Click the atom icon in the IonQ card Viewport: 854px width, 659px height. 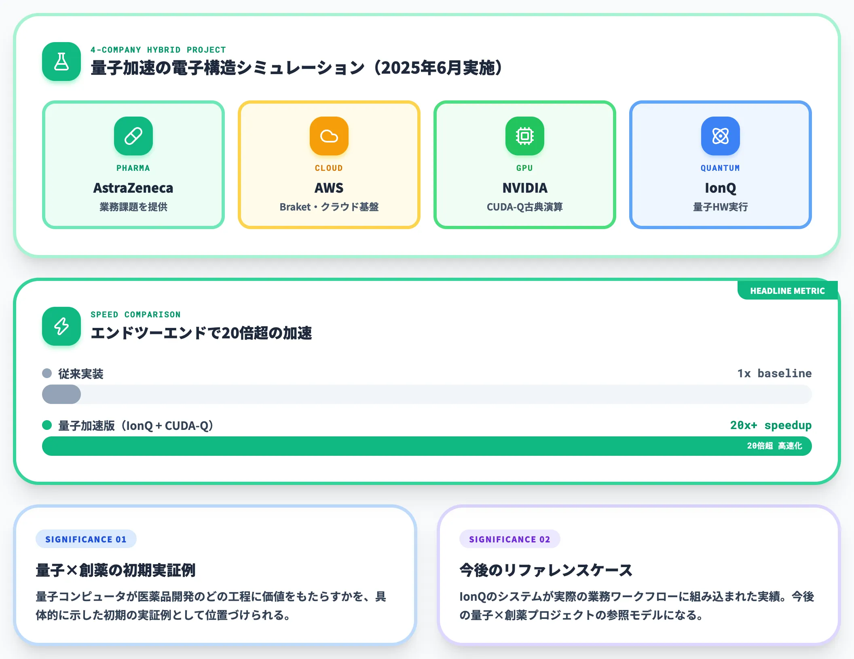pos(721,136)
